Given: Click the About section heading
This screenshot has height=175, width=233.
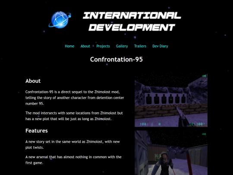Looking at the screenshot, I should coord(33,81).
